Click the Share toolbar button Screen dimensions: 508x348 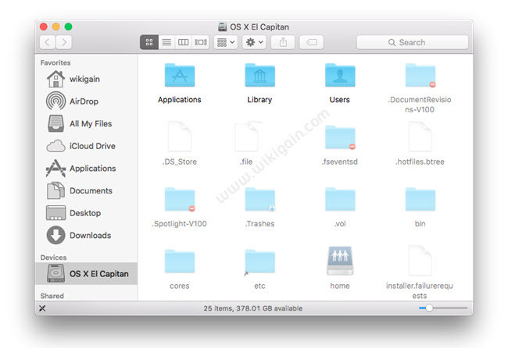(x=283, y=42)
